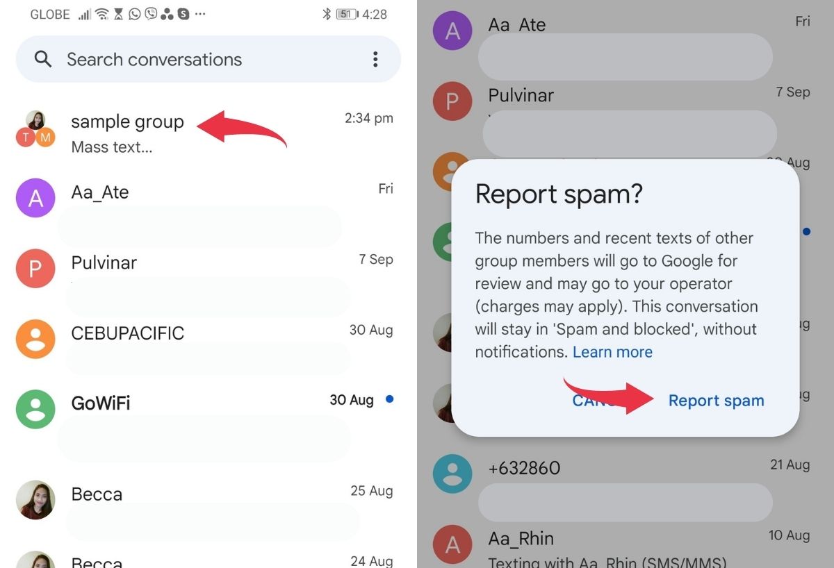Tap the orange CEBUPACIFIC contact avatar
Screen dimensions: 834x568
point(35,339)
